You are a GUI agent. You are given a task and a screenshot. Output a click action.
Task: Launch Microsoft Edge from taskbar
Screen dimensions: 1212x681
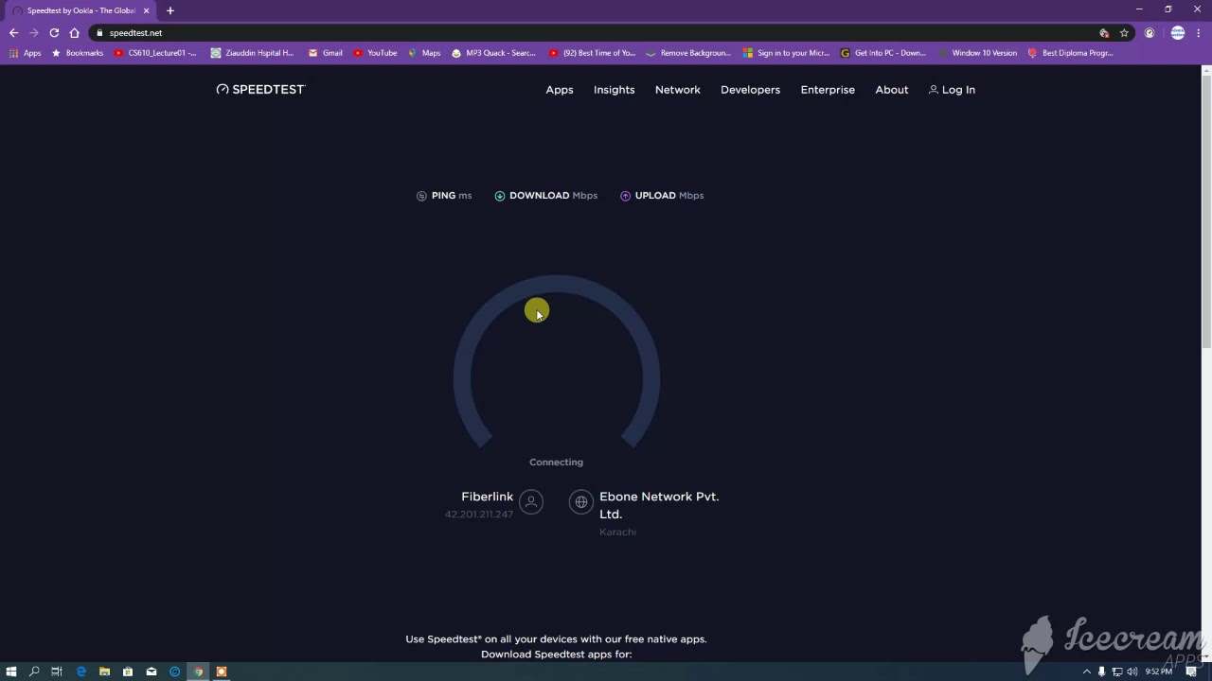pos(80,672)
